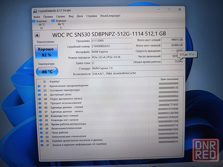Image resolution: width=223 pixels, height=167 pixels.
Task: Click raw value 0000005CC667B4
Action: pos(168,113)
